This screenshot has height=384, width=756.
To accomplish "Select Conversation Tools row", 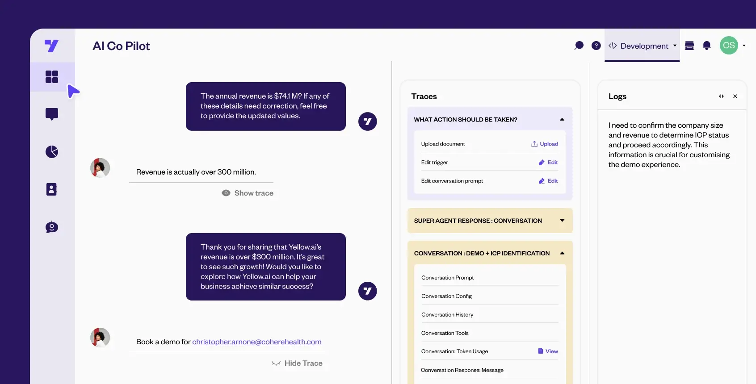I will click(490, 333).
